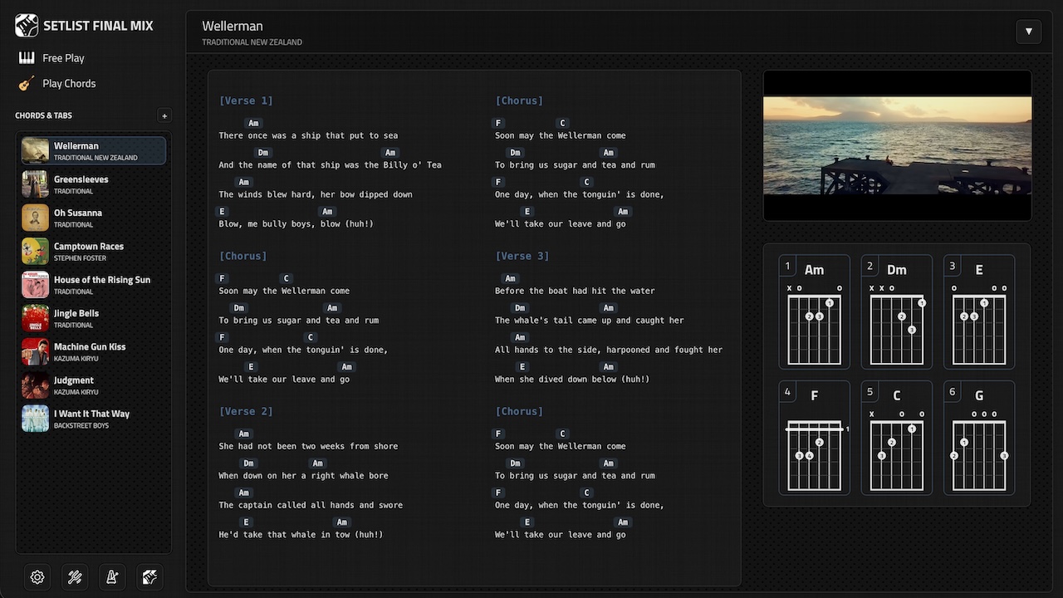The width and height of the screenshot is (1063, 598).
Task: Click the Verse 1 section label
Action: coord(246,100)
